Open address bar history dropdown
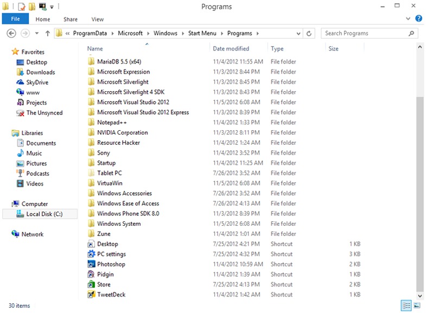426x313 pixels. point(298,34)
